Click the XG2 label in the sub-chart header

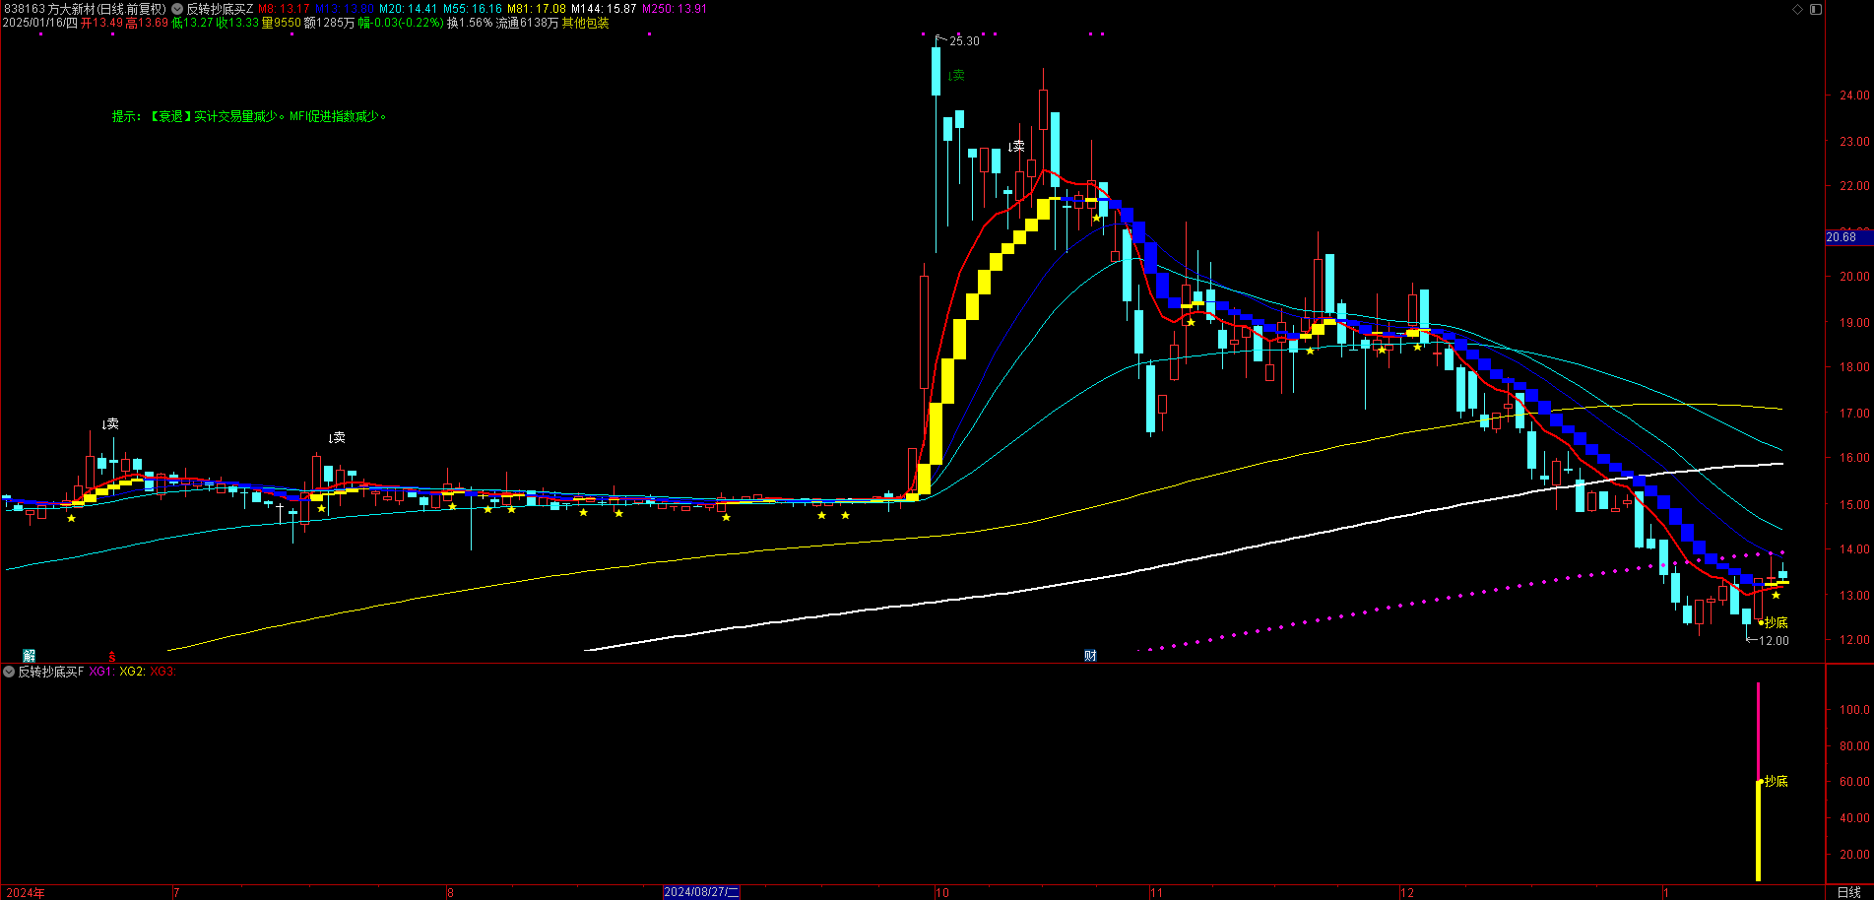tap(132, 672)
